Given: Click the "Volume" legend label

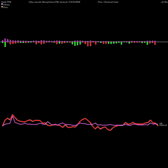Looking at the screenshot, I should pos(6,5).
